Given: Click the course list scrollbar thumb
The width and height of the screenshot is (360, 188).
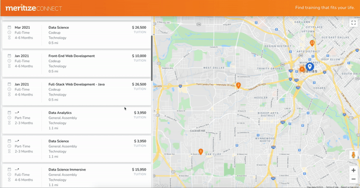Looking at the screenshot, I should click(x=151, y=58).
